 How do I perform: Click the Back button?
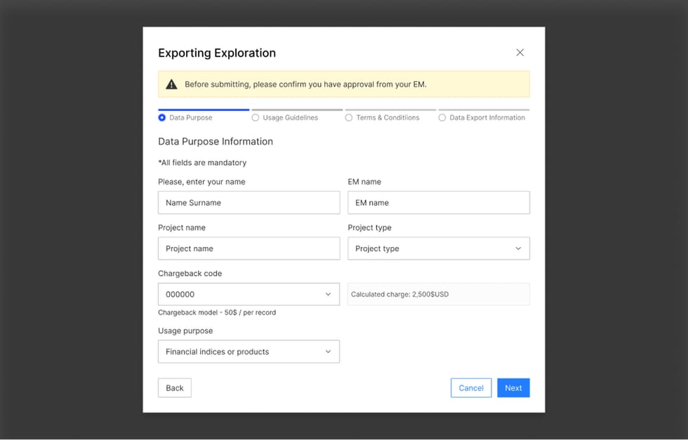[x=175, y=388]
